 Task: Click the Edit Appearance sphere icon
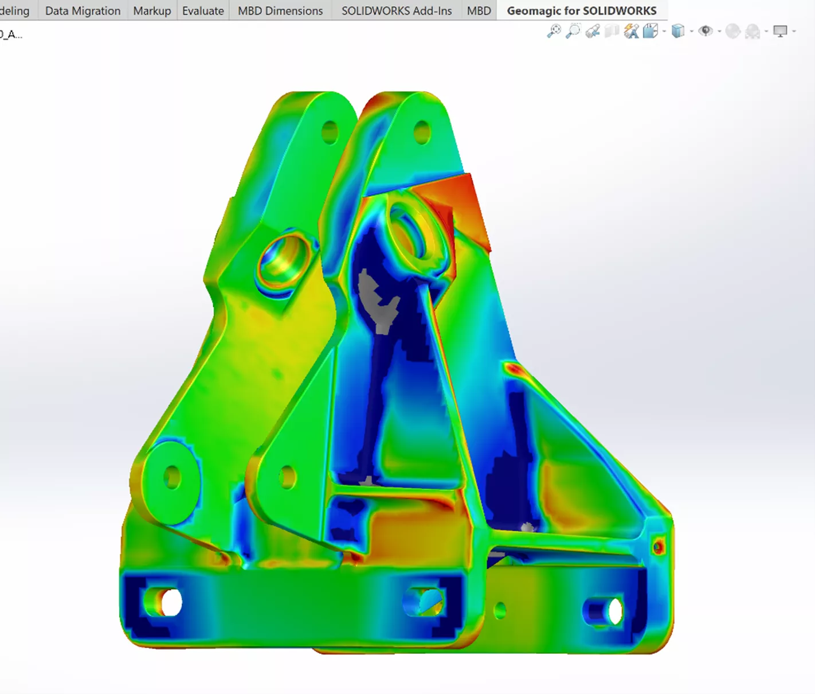[x=733, y=31]
